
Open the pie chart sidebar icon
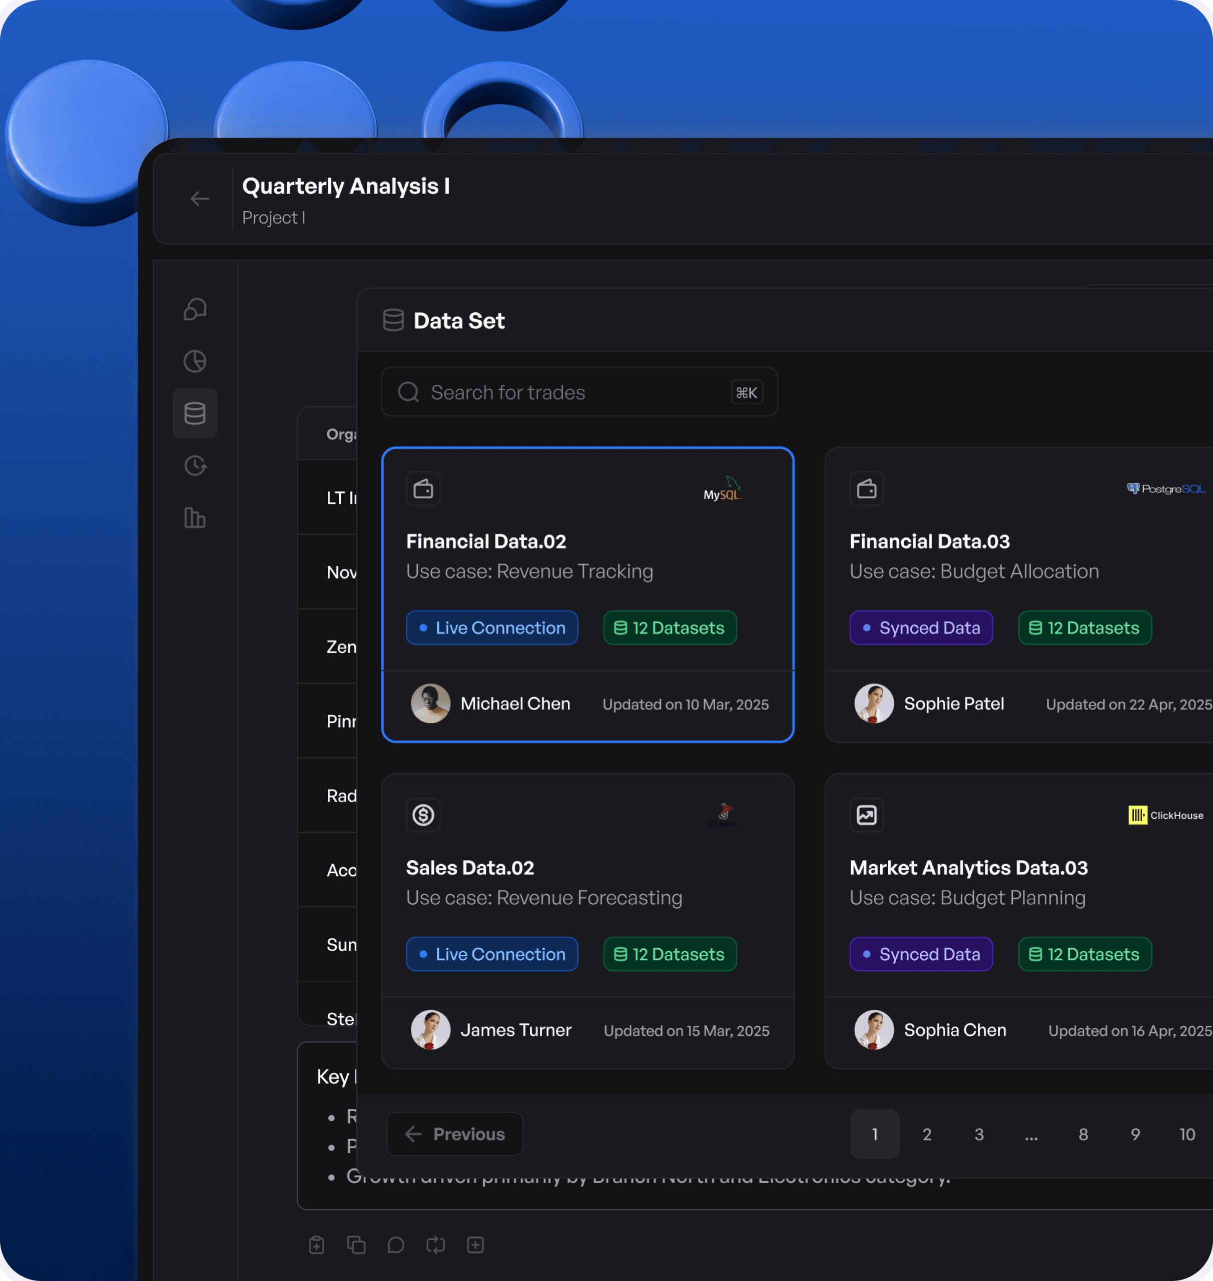coord(195,361)
